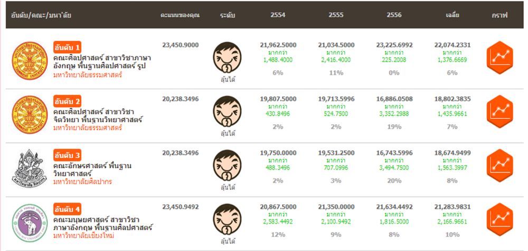
Task: Click the face icon in rank 2 row
Action: 228,112
